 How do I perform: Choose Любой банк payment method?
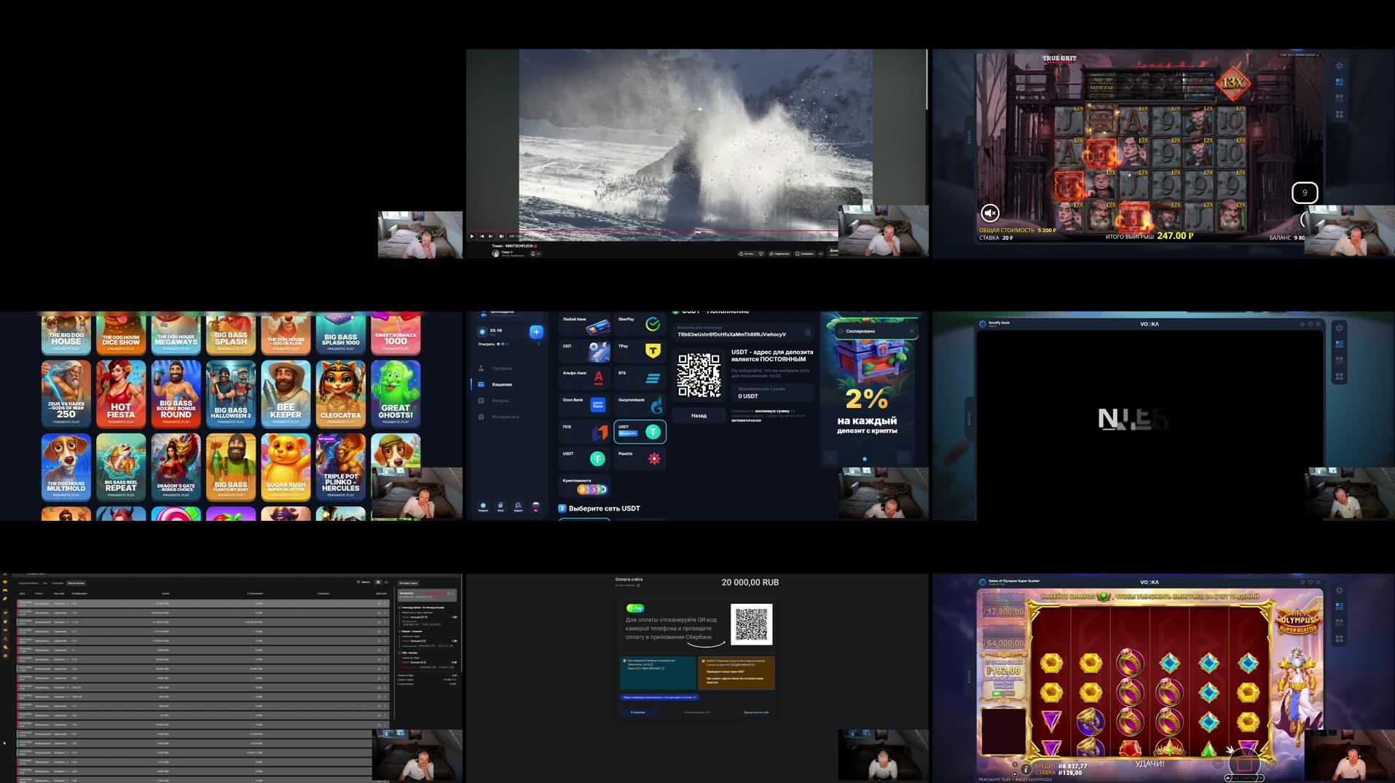tap(585, 325)
